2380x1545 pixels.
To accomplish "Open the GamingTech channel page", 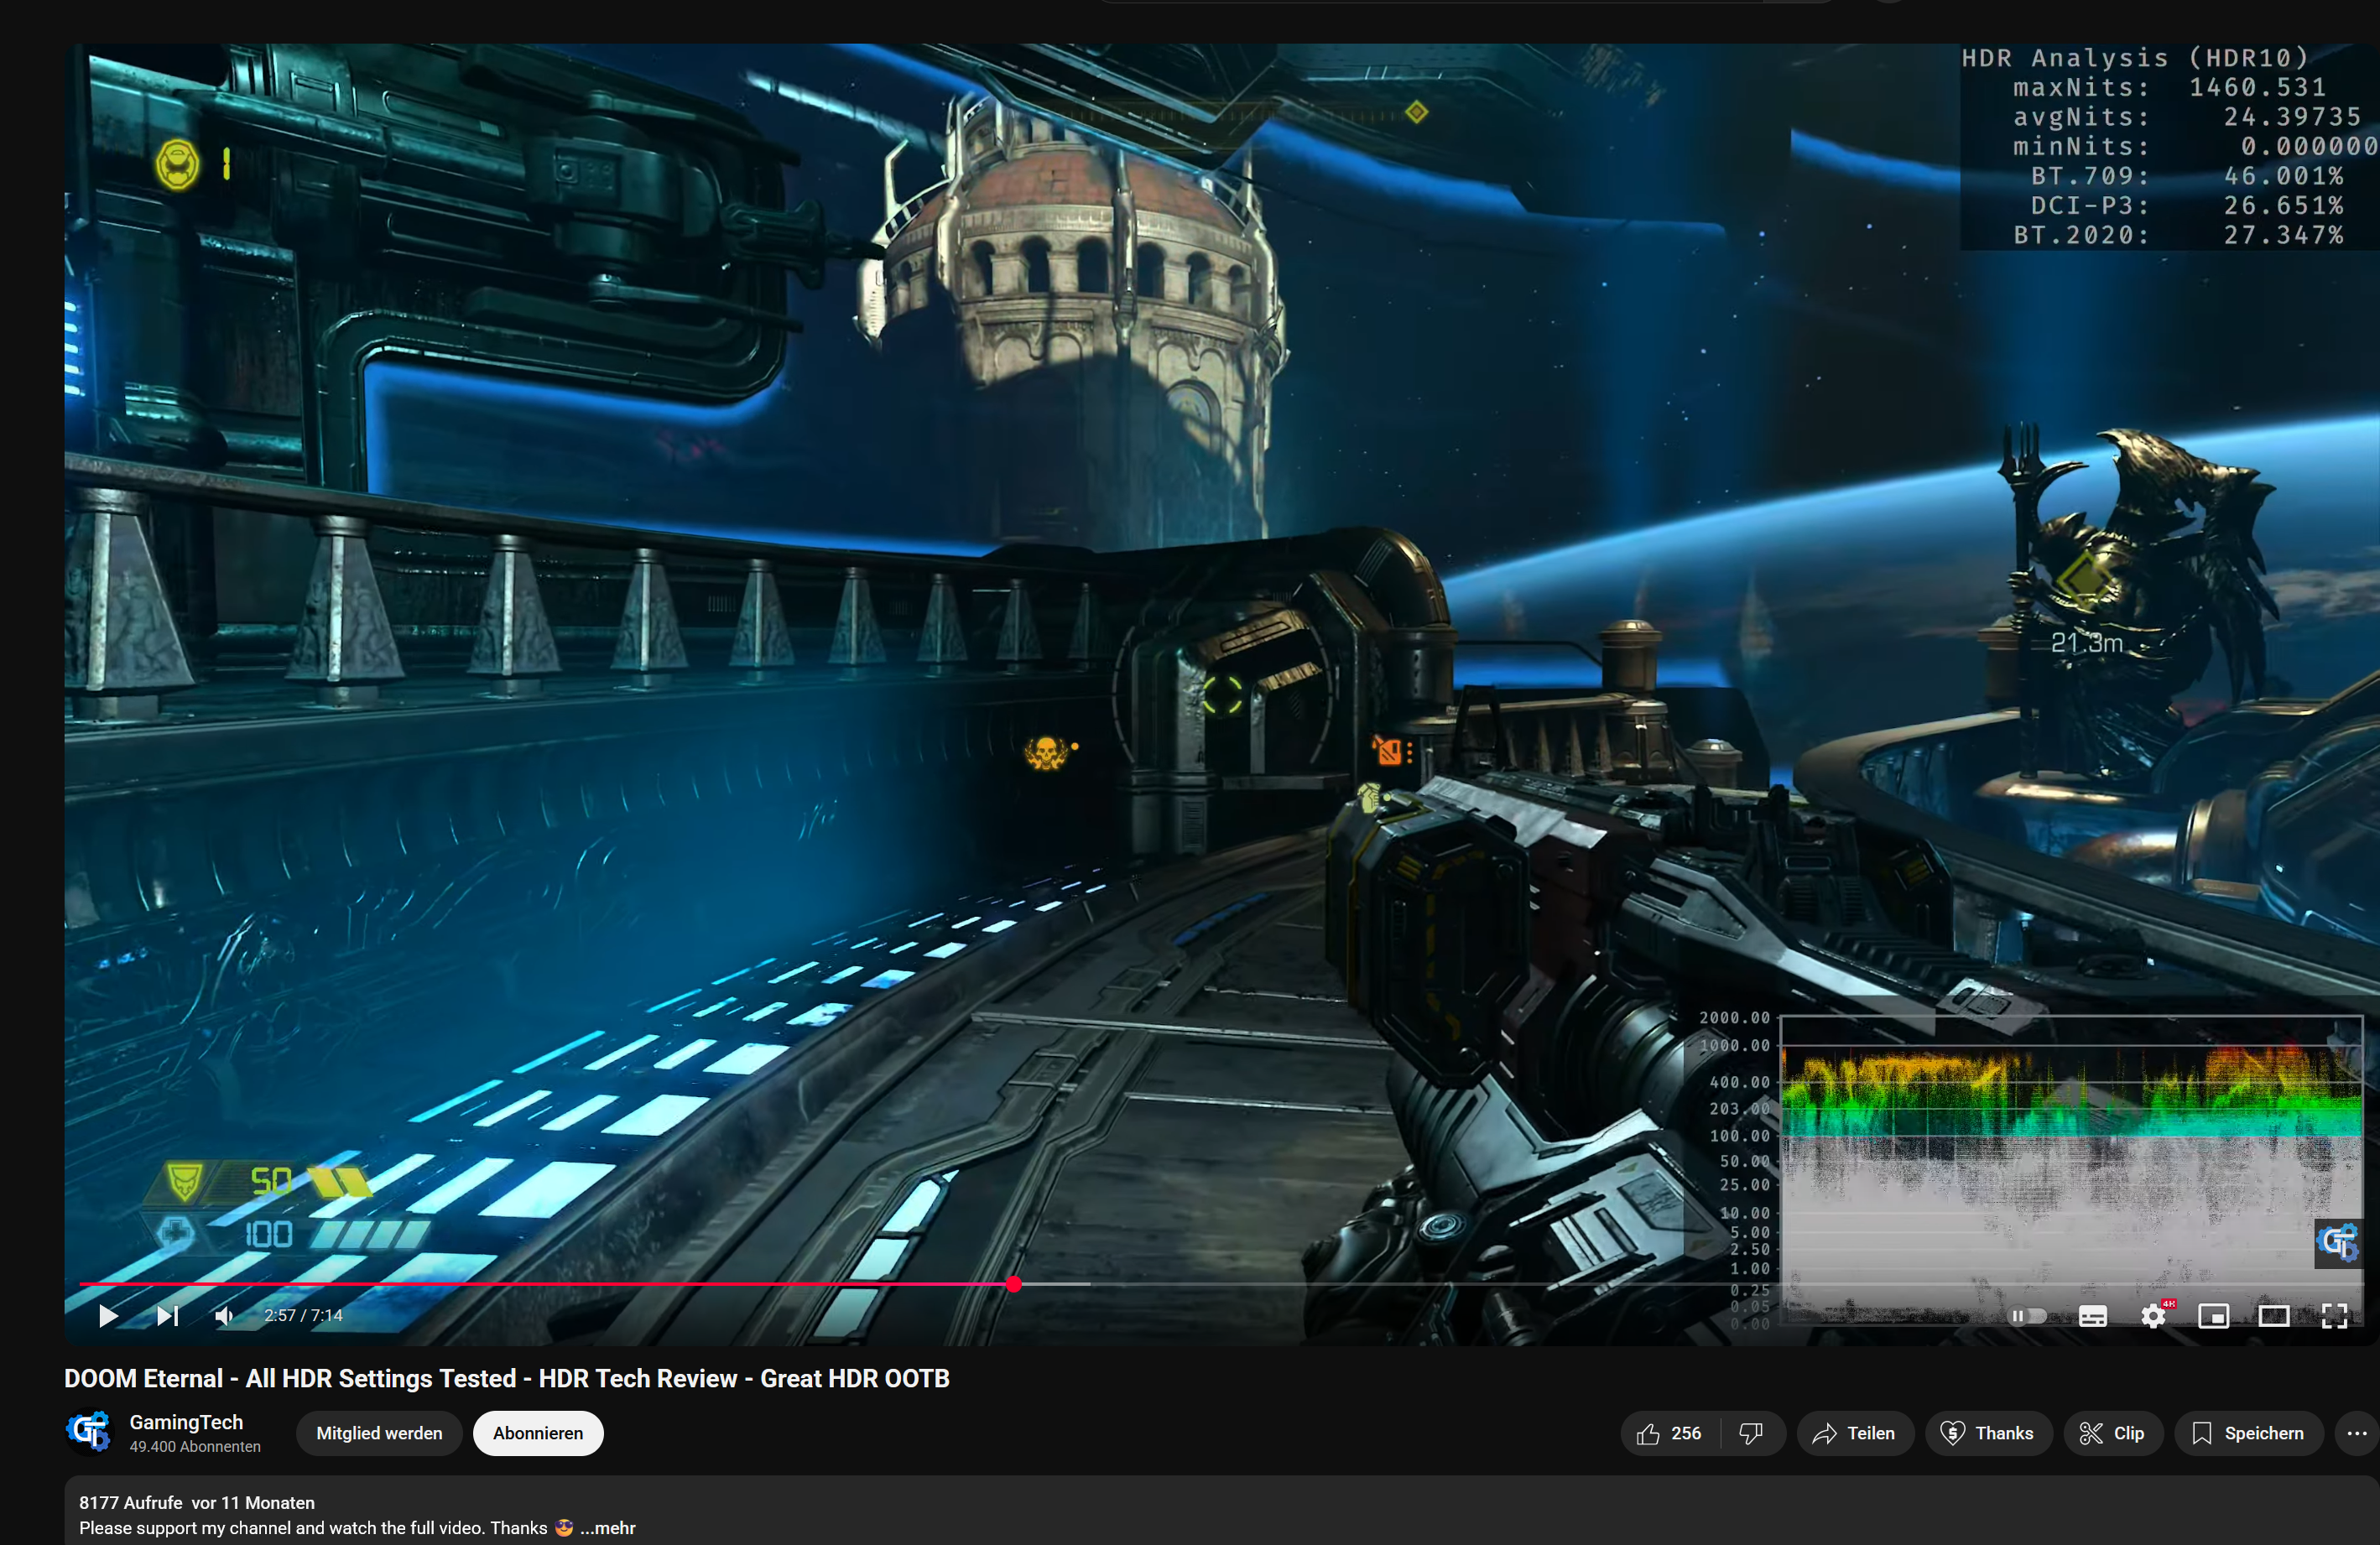I will tap(186, 1422).
